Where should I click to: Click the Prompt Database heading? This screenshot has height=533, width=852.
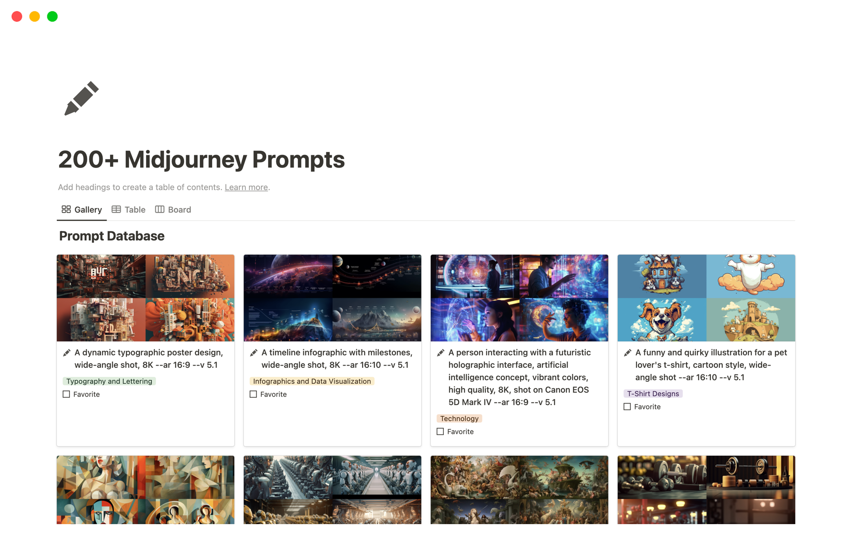[112, 236]
